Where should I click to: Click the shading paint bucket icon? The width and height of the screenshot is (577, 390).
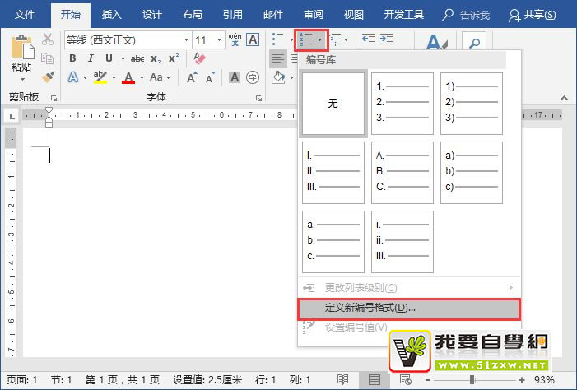coord(278,77)
